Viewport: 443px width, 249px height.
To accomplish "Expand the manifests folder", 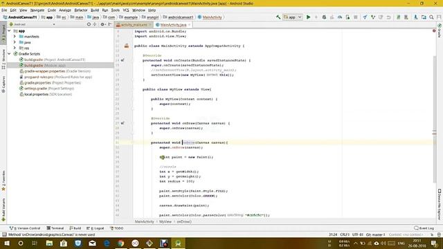I will click(15, 37).
